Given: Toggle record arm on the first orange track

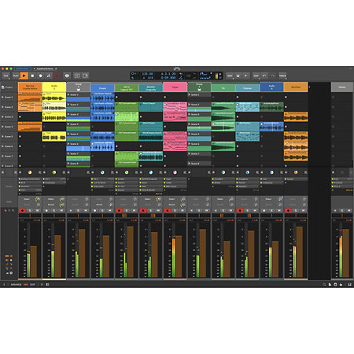Looking at the screenshot, I should 22,211.
